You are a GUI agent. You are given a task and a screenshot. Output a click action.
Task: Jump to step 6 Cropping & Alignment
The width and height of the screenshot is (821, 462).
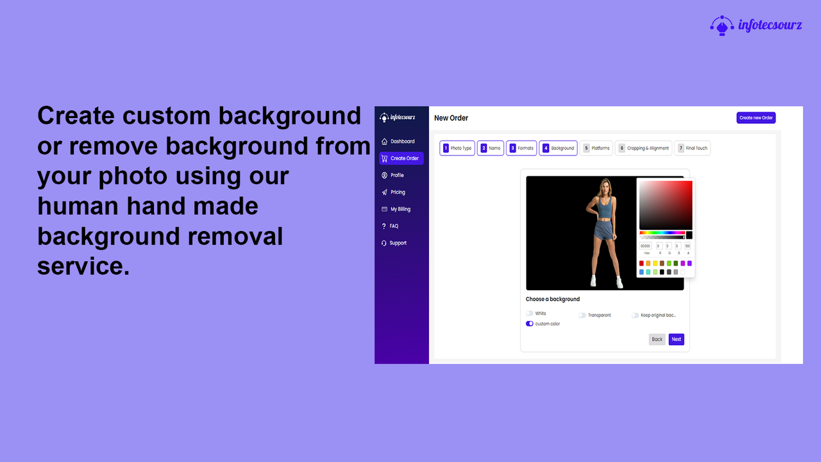pyautogui.click(x=644, y=148)
